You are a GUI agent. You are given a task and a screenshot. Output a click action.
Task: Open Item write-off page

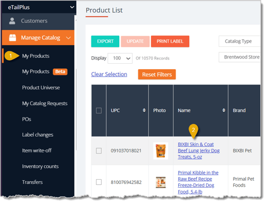(37, 150)
